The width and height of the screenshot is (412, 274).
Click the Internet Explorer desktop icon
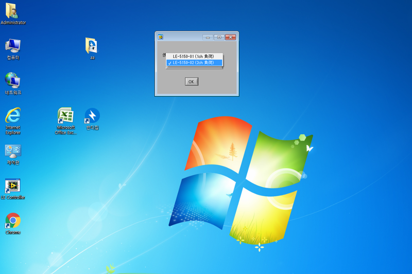coord(13,116)
